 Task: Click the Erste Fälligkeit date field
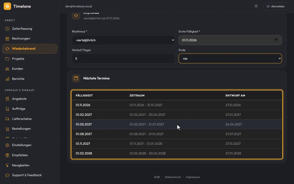(230, 40)
